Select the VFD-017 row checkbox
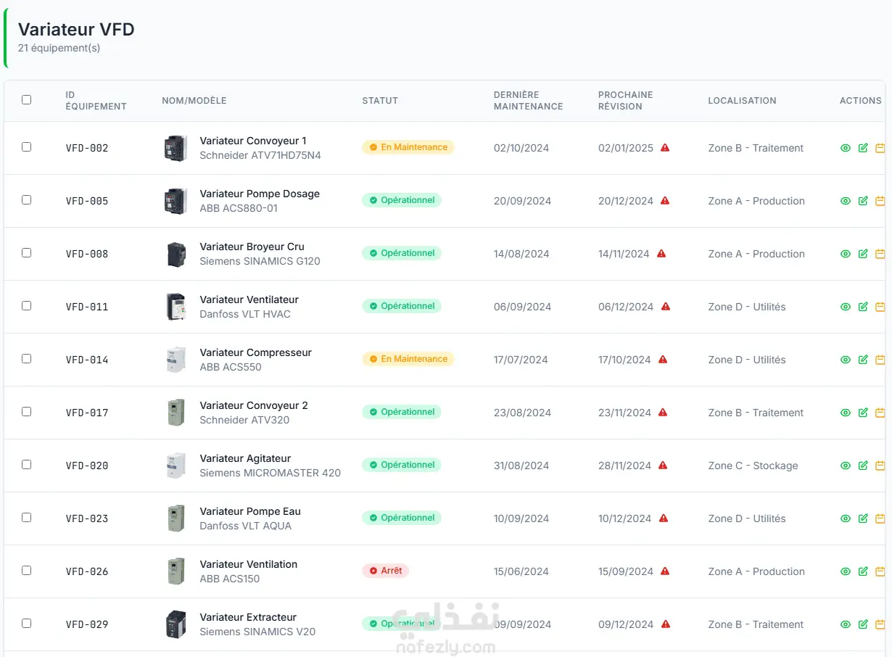The height and width of the screenshot is (657, 892). click(x=27, y=412)
